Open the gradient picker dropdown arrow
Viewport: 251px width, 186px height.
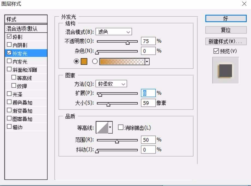147,61
